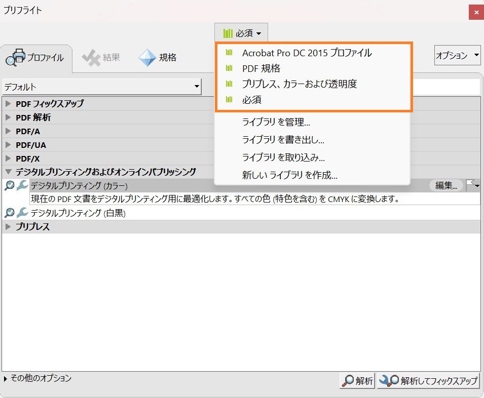Collapse デジタルプリンティングおよびオンラインパブリッシング group
Screen dimensions: 484x398
pyautogui.click(x=8, y=172)
